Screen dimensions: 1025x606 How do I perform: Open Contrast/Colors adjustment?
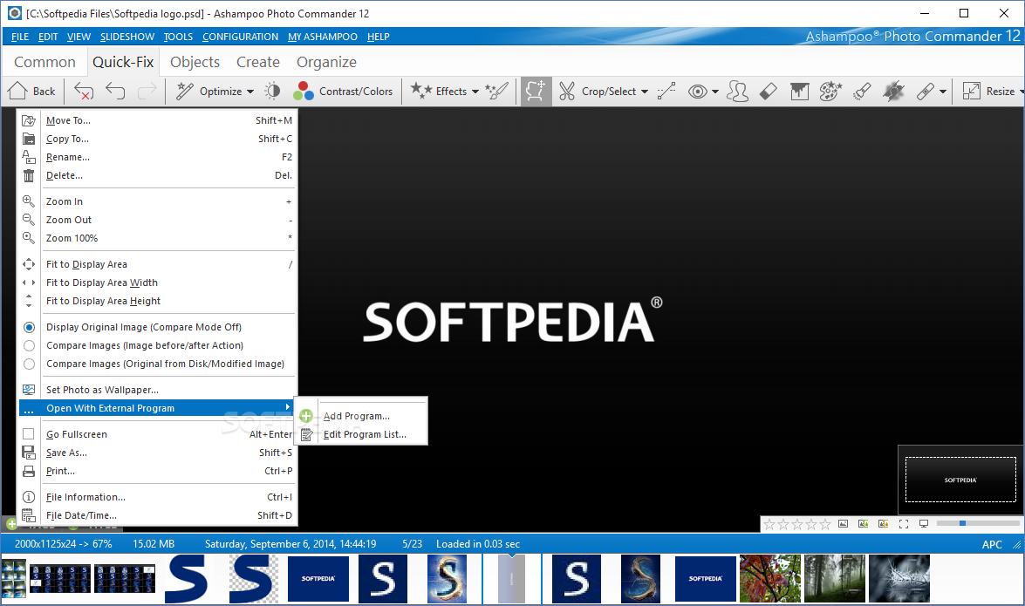click(x=343, y=92)
